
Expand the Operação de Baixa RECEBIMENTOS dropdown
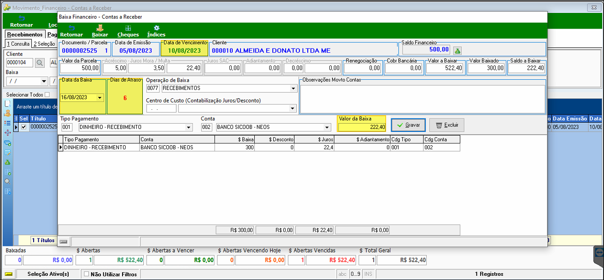coord(293,88)
